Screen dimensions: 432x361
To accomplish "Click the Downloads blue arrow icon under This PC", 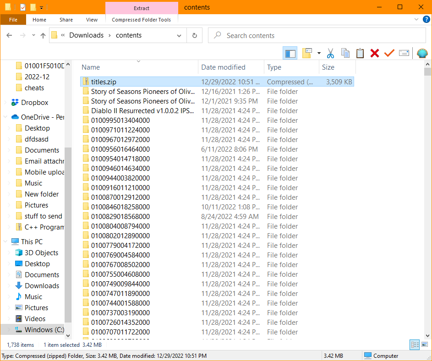I will click(x=18, y=286).
